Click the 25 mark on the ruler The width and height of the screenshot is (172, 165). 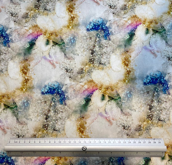(135, 142)
